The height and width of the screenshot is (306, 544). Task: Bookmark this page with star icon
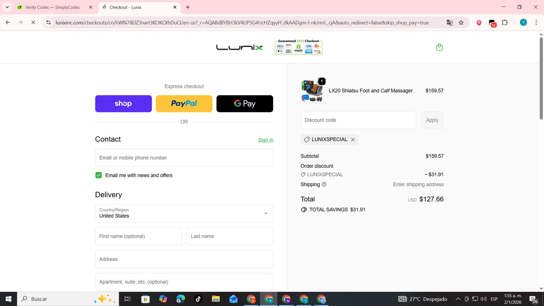coord(461,22)
